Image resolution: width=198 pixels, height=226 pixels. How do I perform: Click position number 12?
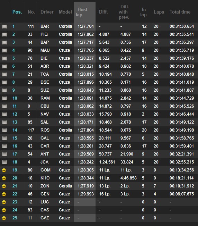point(15,114)
